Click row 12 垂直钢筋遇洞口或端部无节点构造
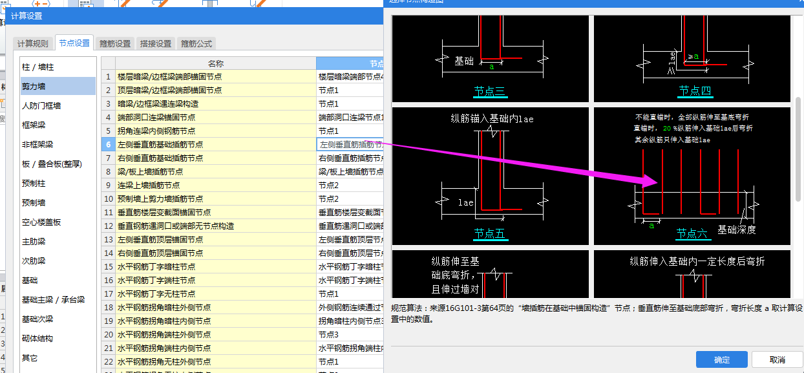Screen dimensions: 804x373 [216, 226]
